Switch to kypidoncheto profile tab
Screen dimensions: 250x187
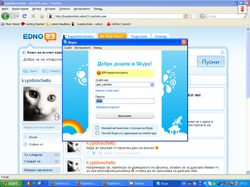click(x=79, y=37)
